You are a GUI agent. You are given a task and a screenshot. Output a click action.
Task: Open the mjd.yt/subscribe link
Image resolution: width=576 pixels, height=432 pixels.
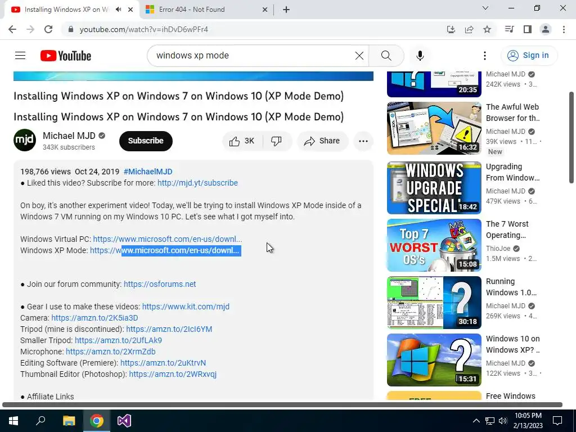(197, 183)
